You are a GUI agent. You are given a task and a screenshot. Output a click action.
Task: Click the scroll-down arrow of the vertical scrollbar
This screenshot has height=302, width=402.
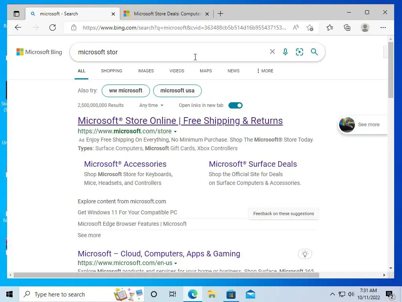tap(391, 268)
